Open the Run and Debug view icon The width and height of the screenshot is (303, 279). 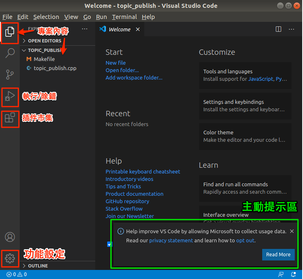pos(9,96)
